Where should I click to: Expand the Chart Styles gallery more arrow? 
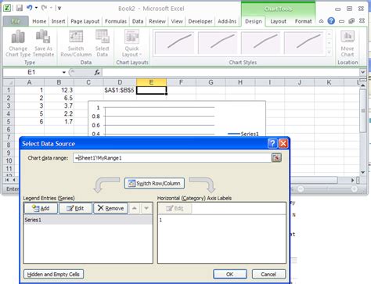(329, 52)
